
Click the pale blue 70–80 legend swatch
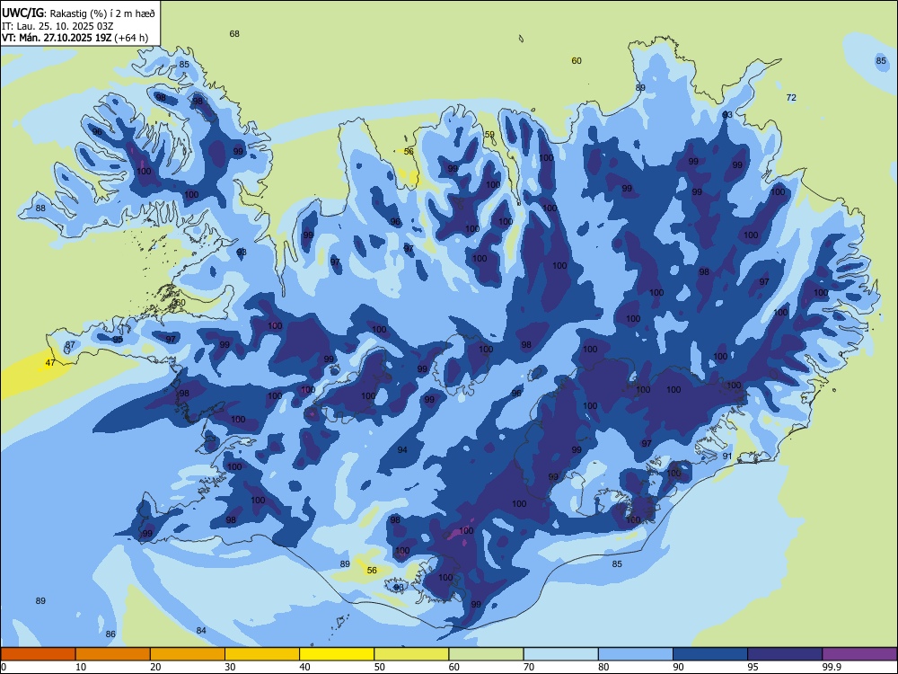[x=561, y=654]
